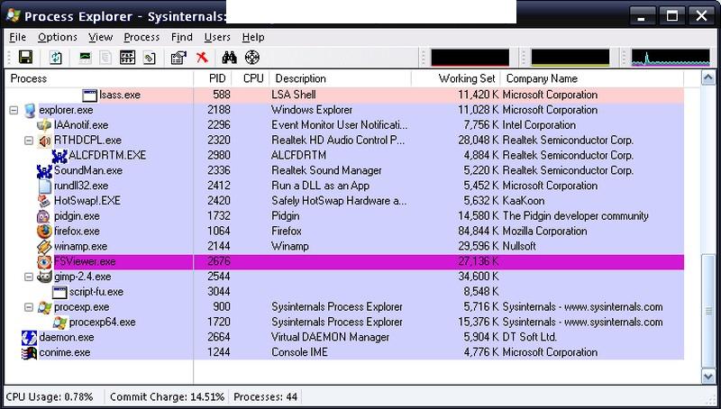Screen dimensions: 721x409
Task: Click the winamp.exe lightning icon
Action: click(x=44, y=247)
